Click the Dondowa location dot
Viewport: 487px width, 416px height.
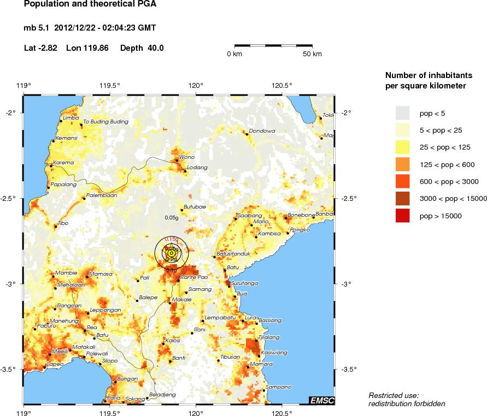point(247,134)
